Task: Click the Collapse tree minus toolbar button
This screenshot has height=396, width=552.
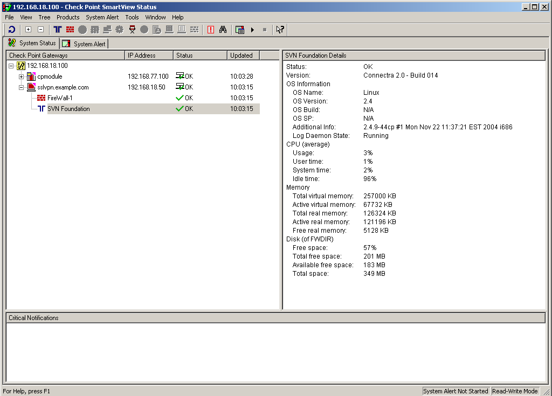Action: pyautogui.click(x=41, y=30)
